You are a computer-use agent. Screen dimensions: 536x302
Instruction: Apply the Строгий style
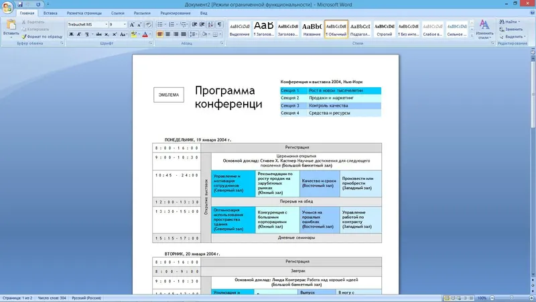coord(384,29)
